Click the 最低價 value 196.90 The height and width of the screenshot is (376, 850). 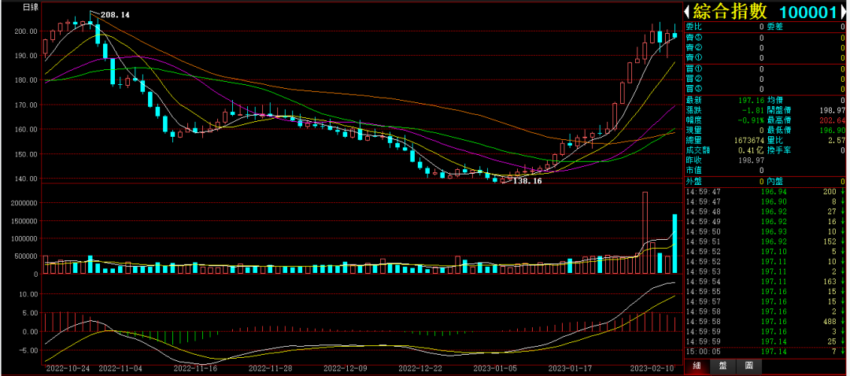coord(831,129)
